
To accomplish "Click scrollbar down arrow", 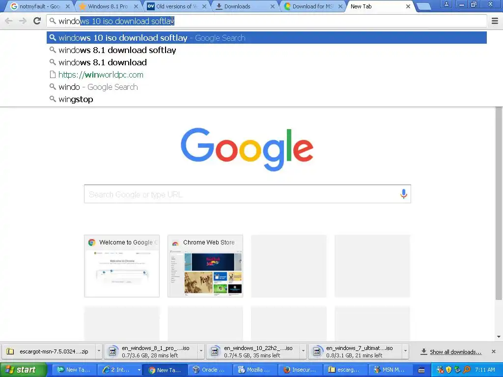I will (x=499, y=337).
